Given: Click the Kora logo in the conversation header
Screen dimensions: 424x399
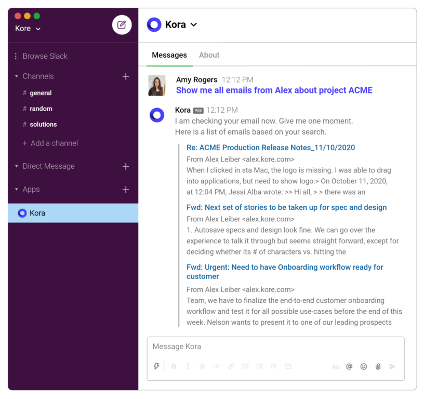Looking at the screenshot, I should 154,24.
